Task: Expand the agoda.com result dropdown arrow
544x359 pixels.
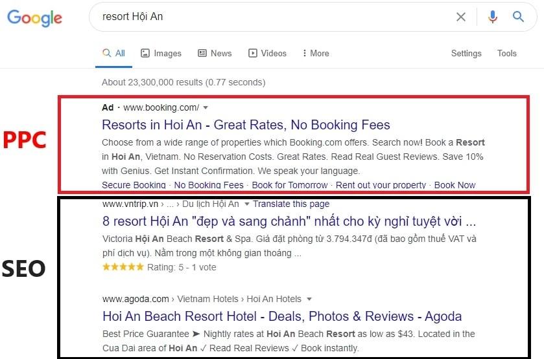Action: point(309,299)
